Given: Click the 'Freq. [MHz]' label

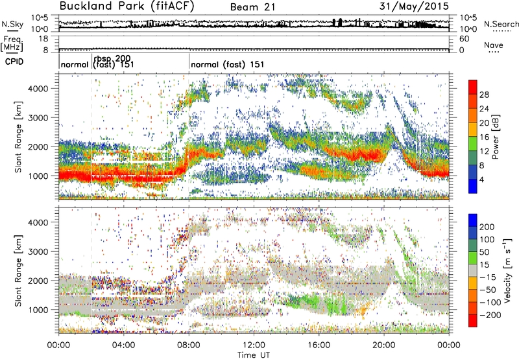Looking at the screenshot, I should 12,44.
